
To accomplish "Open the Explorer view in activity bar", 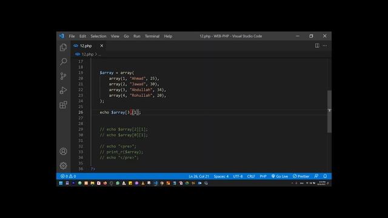I will pyautogui.click(x=63, y=47).
